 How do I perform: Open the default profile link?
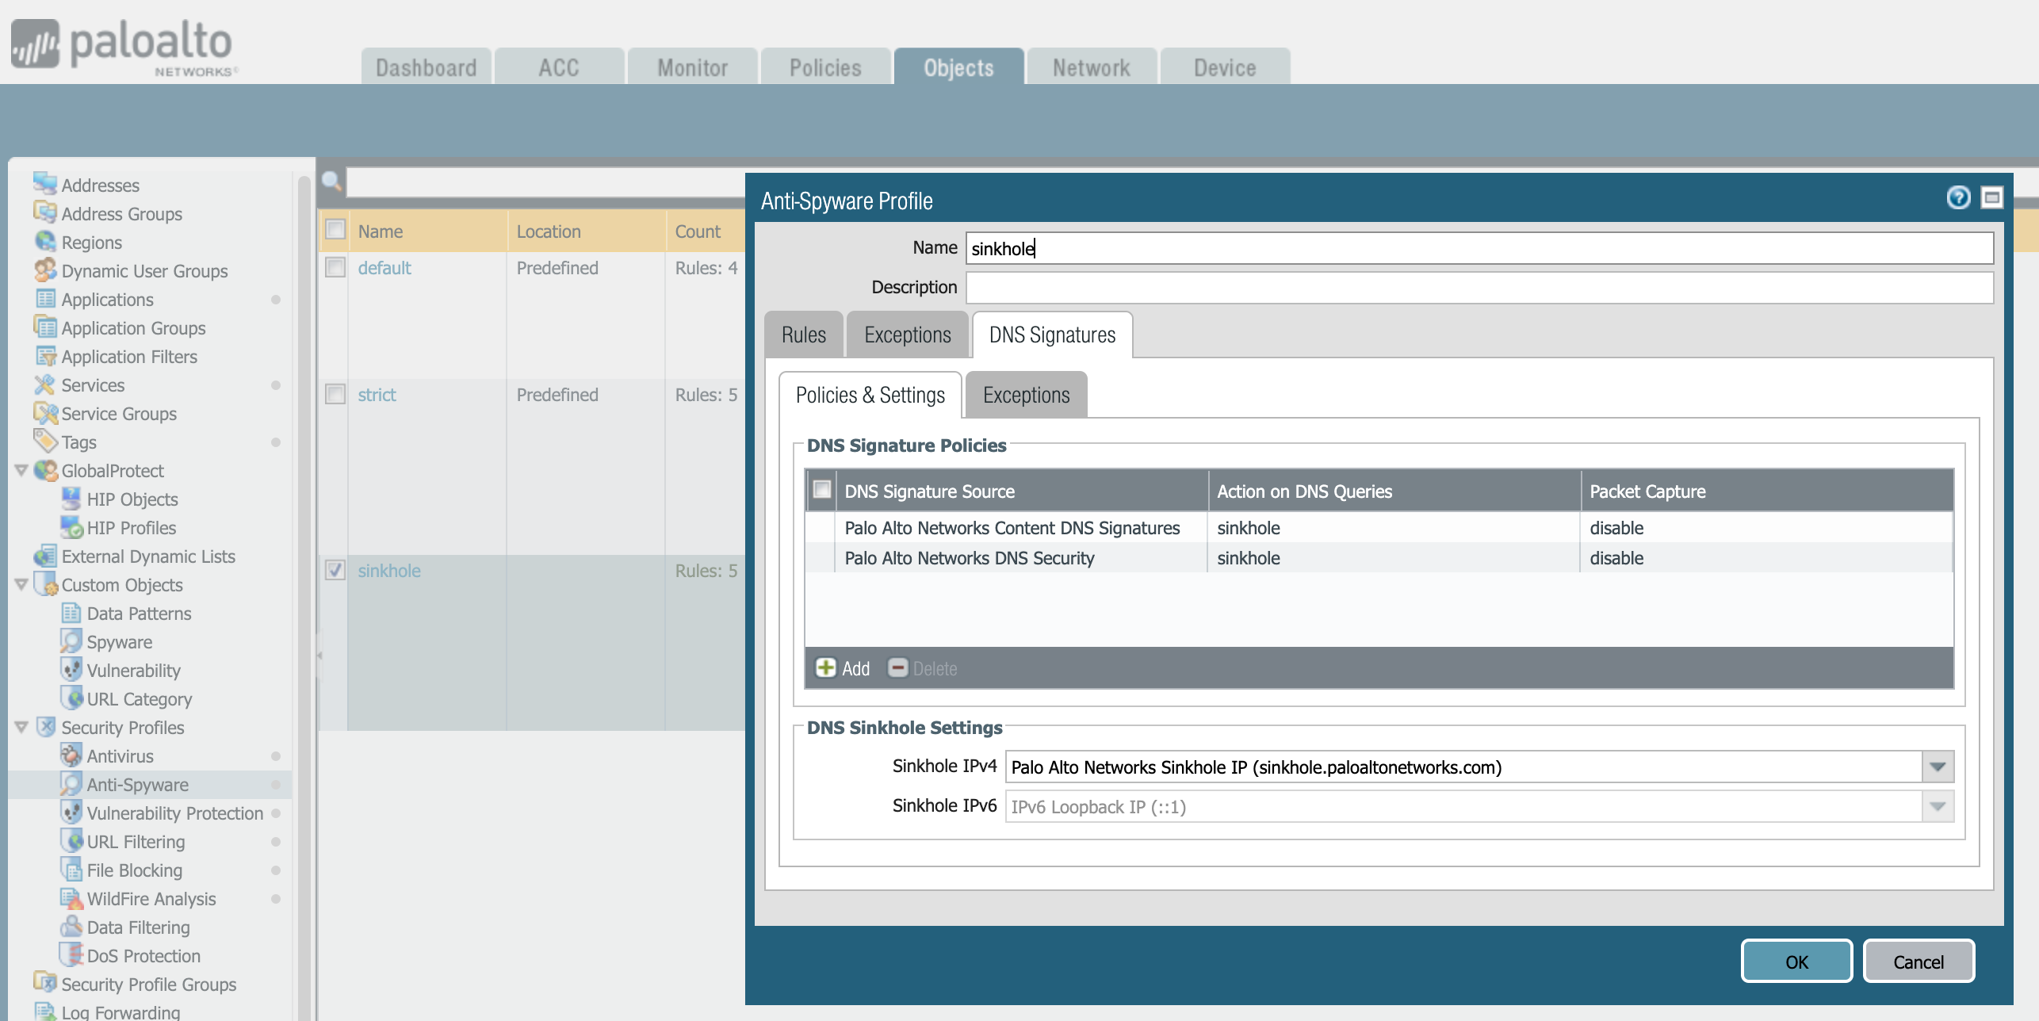click(x=384, y=267)
